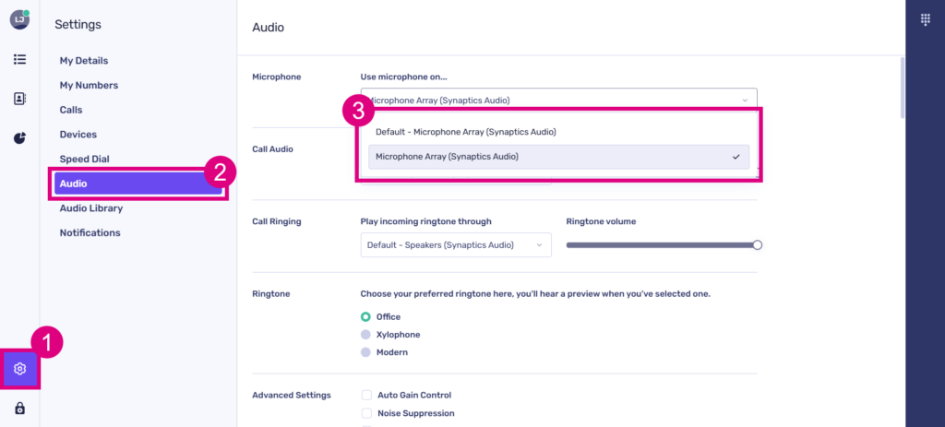Open the call list icon in sidebar
Viewport: 945px width, 427px height.
[19, 60]
